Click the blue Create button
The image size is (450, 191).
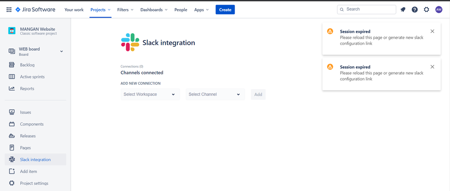pos(225,9)
